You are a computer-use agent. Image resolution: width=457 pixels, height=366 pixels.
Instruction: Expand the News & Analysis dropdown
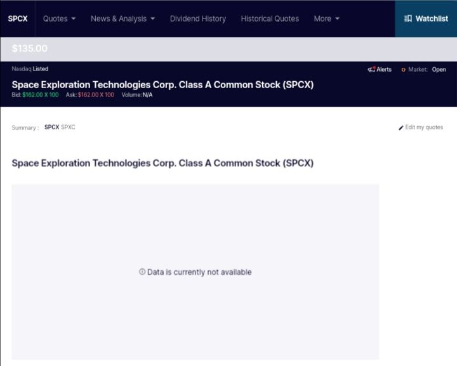(123, 18)
